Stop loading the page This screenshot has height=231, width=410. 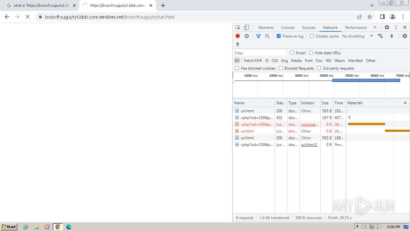click(x=28, y=17)
